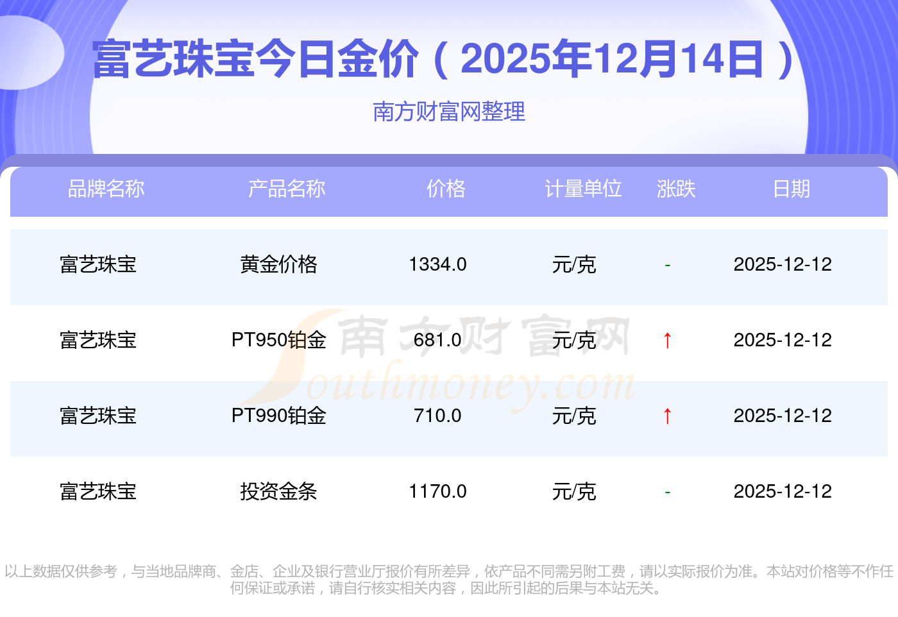Select 富艺珠宝 in the 投资金条 row

pyautogui.click(x=98, y=491)
